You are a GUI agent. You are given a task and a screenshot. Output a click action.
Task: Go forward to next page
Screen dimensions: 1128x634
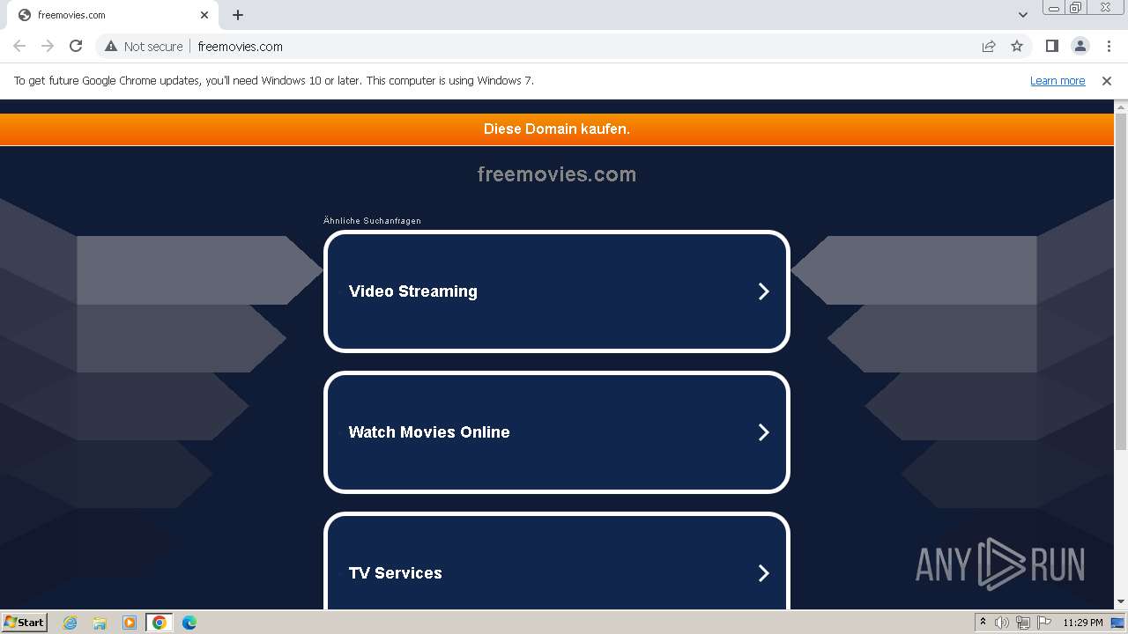[48, 46]
